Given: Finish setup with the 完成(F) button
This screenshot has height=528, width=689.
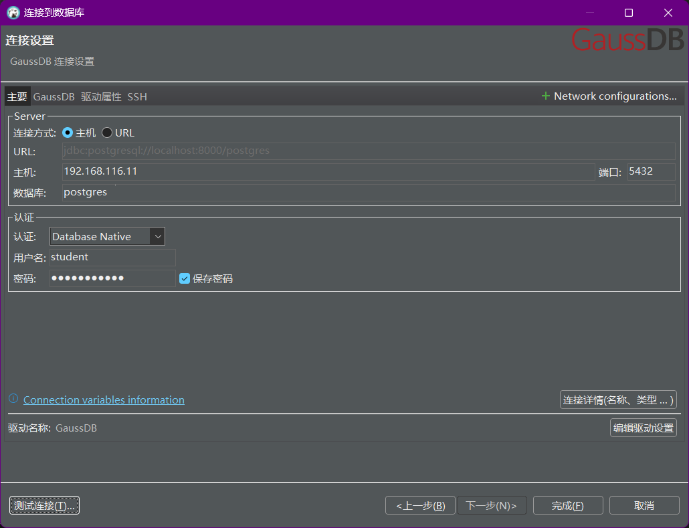Looking at the screenshot, I should 568,505.
